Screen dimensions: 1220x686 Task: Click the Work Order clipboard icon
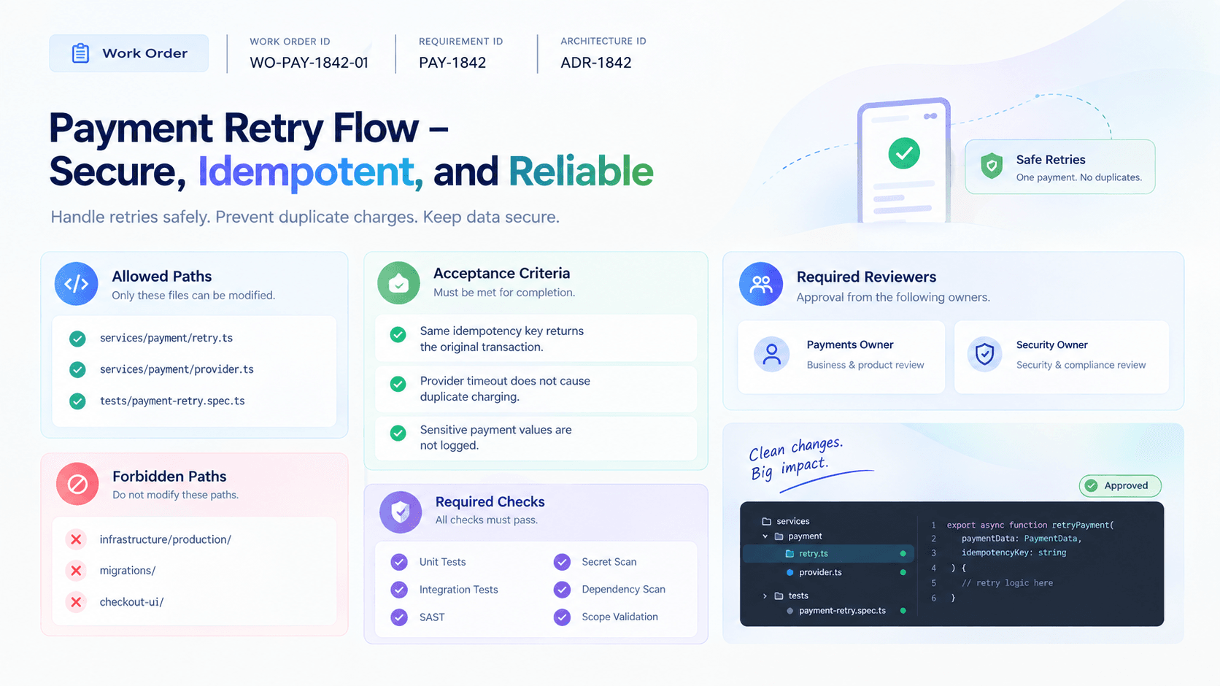(80, 53)
